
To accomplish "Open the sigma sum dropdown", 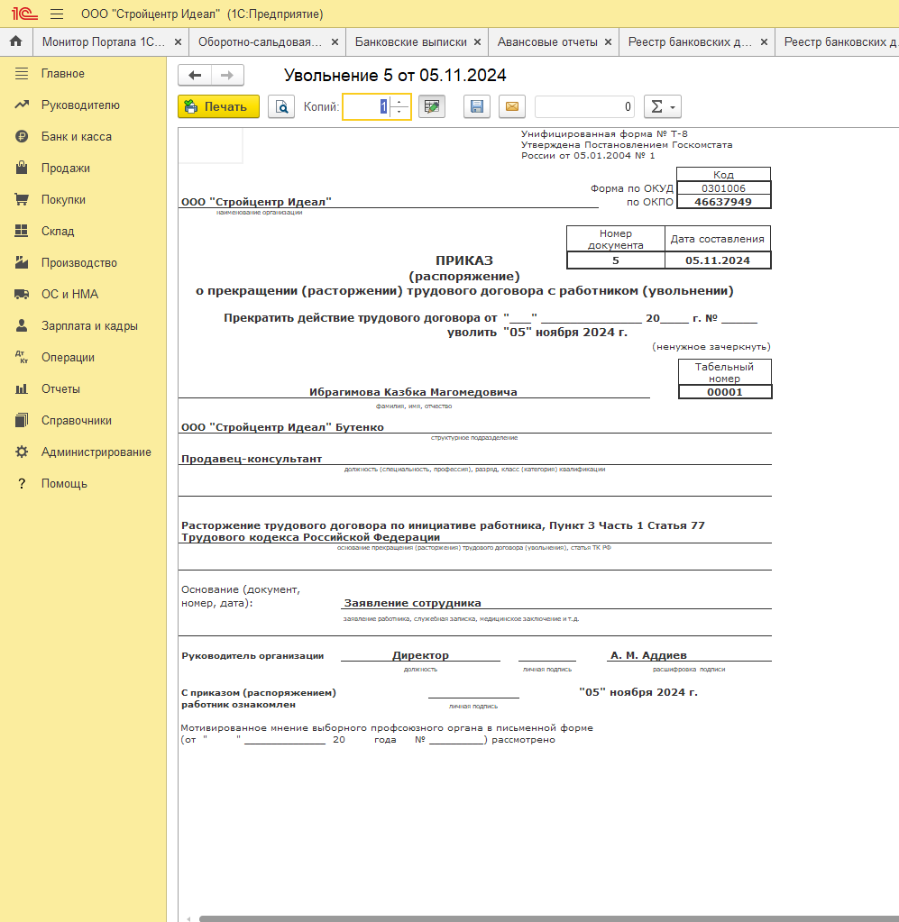I will coord(663,107).
